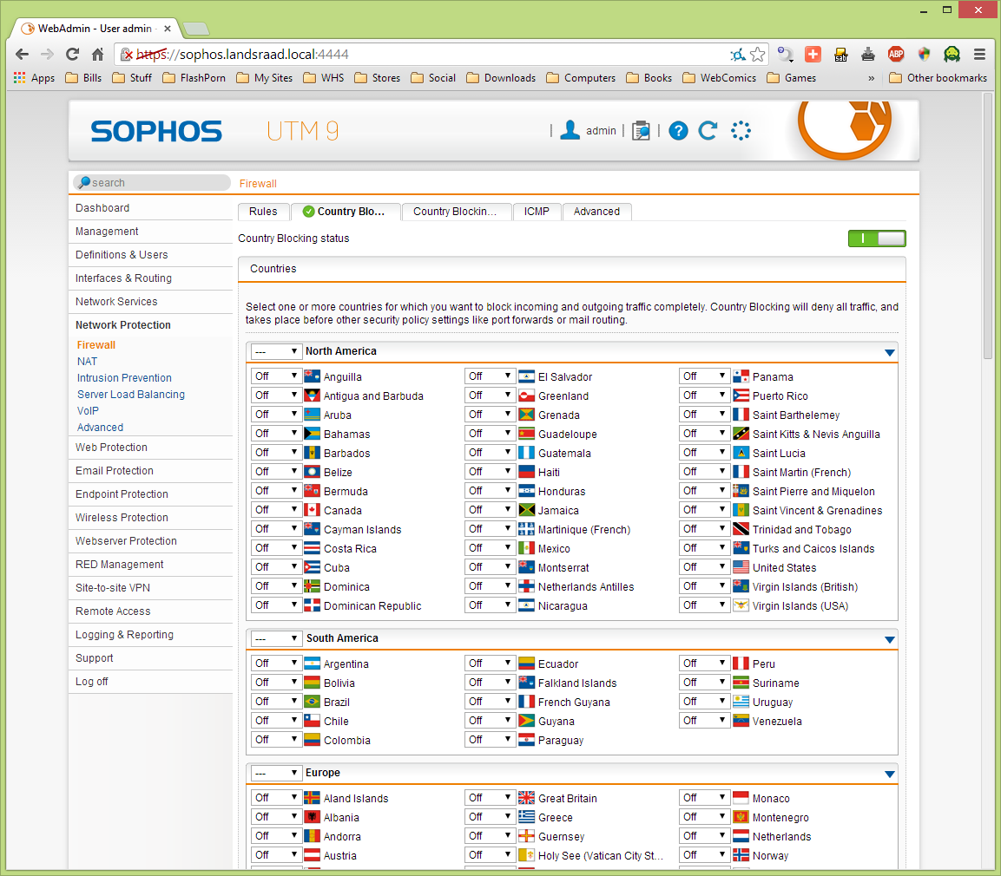Open the Dashboard menu item
The width and height of the screenshot is (1001, 876).
coord(151,208)
